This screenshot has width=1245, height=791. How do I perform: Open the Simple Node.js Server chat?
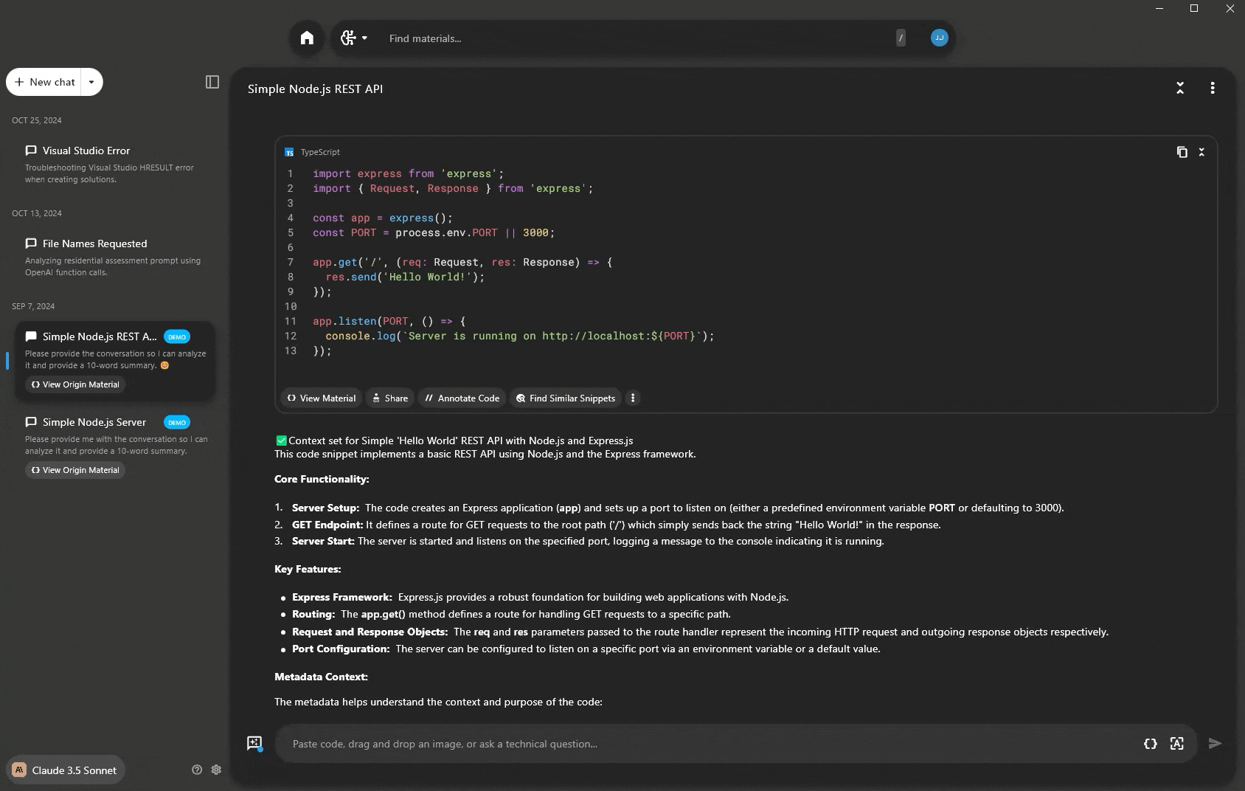pyautogui.click(x=114, y=448)
